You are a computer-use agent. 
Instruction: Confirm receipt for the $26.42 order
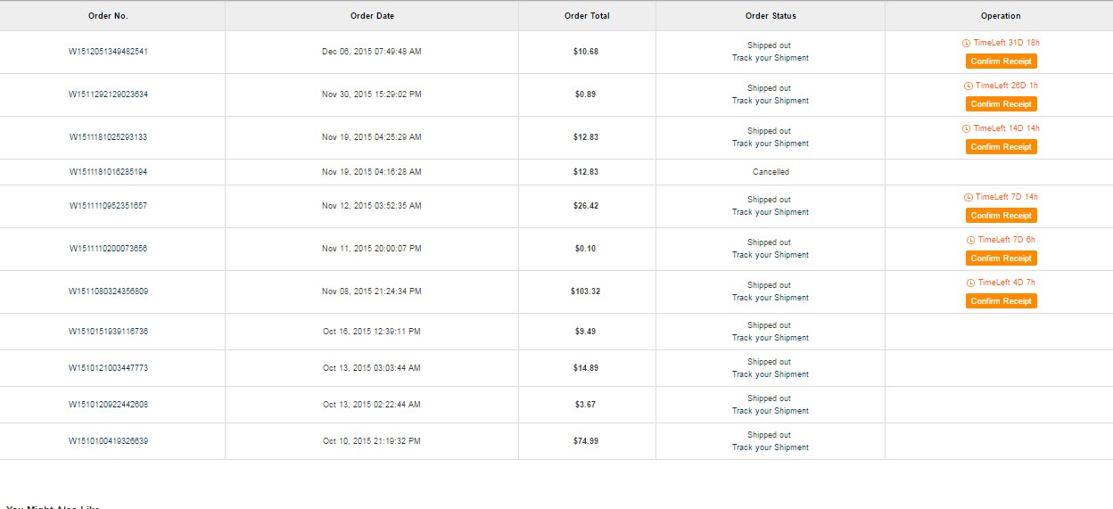tap(1001, 216)
